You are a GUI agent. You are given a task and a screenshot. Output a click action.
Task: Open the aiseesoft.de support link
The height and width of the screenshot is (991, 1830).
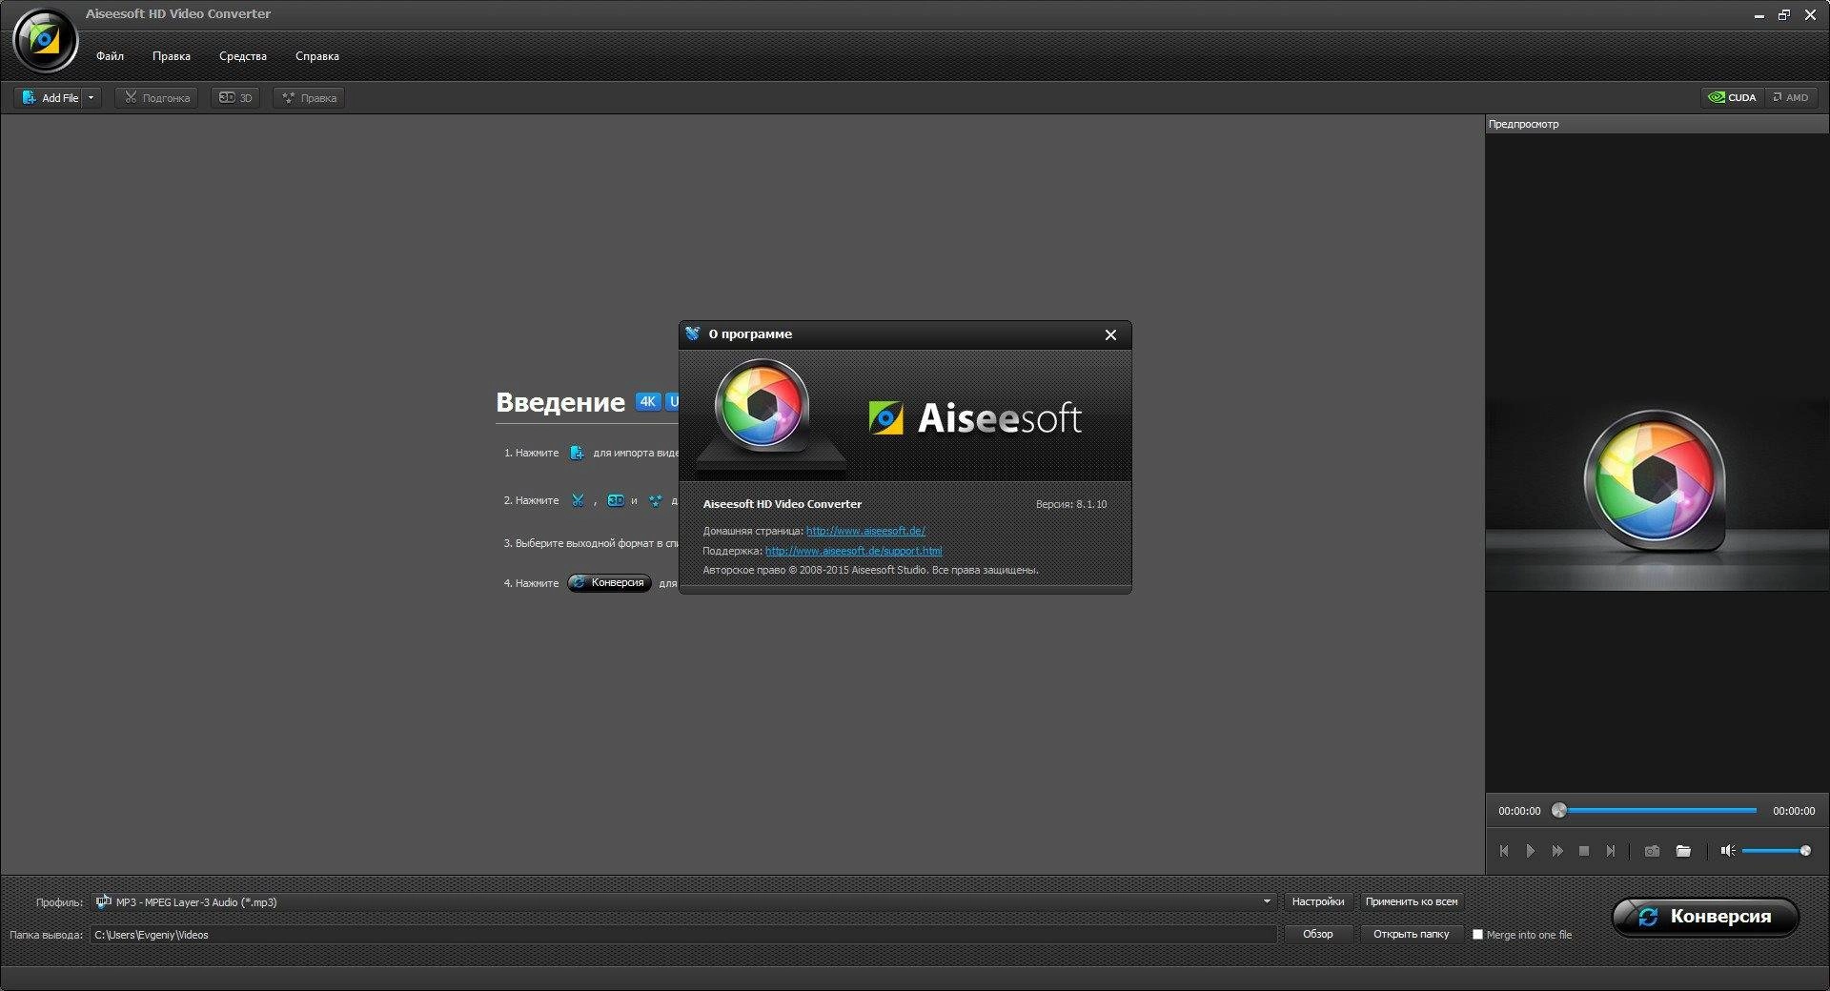point(853,551)
